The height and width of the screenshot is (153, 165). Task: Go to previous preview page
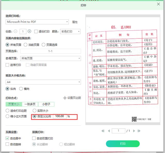click(x=109, y=131)
